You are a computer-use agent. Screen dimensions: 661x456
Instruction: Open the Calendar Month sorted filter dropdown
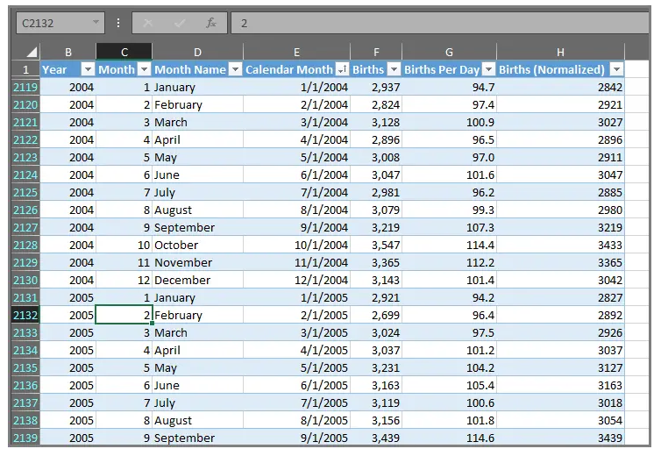[x=342, y=69]
